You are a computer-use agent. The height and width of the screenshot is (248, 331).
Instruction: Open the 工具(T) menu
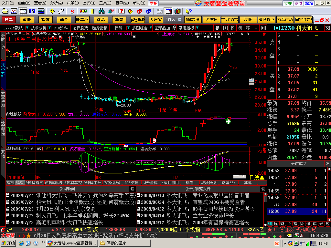(x=105, y=3)
